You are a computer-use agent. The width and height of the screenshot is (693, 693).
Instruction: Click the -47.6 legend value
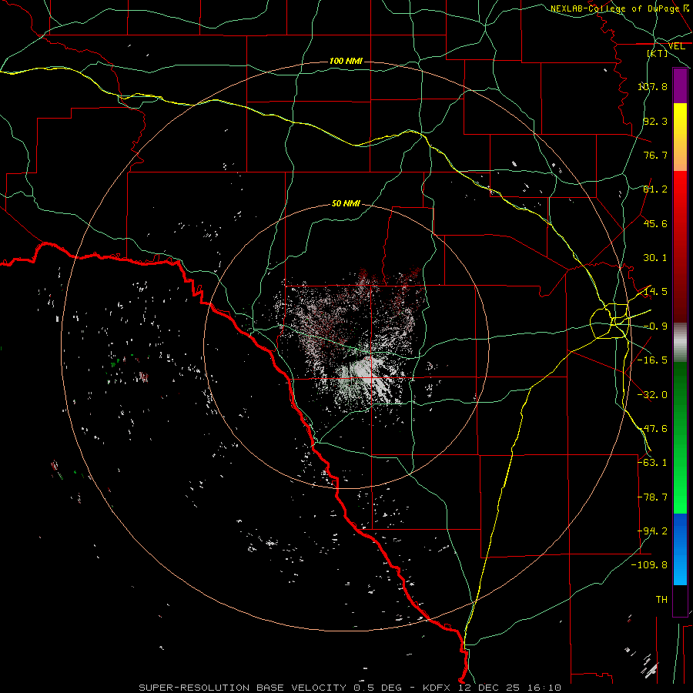click(x=652, y=429)
